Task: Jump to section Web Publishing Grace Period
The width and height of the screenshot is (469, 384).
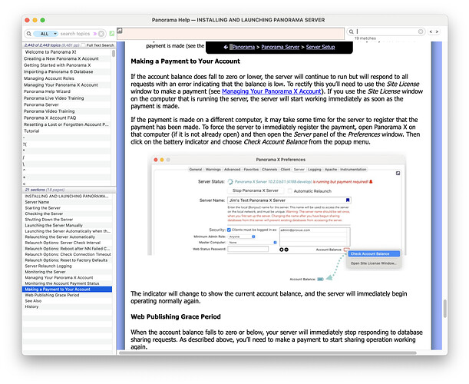Action: pyautogui.click(x=67, y=295)
